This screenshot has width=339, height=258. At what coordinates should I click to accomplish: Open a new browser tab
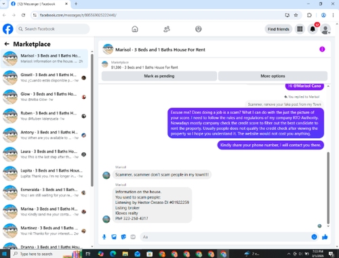click(76, 4)
